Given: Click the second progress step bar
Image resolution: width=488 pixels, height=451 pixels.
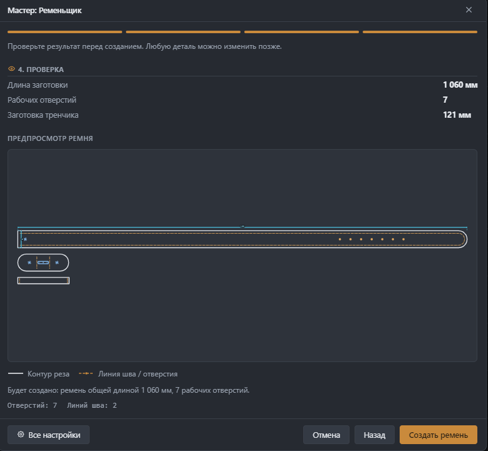Looking at the screenshot, I should coord(183,32).
